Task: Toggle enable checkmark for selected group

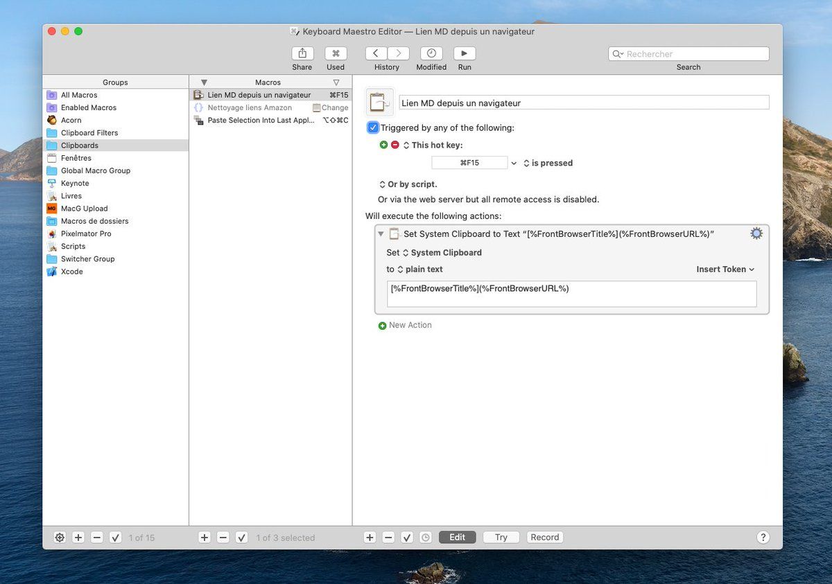Action: point(116,537)
